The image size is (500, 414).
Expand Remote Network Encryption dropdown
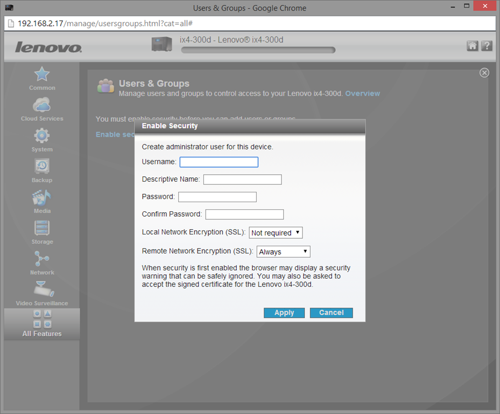283,252
